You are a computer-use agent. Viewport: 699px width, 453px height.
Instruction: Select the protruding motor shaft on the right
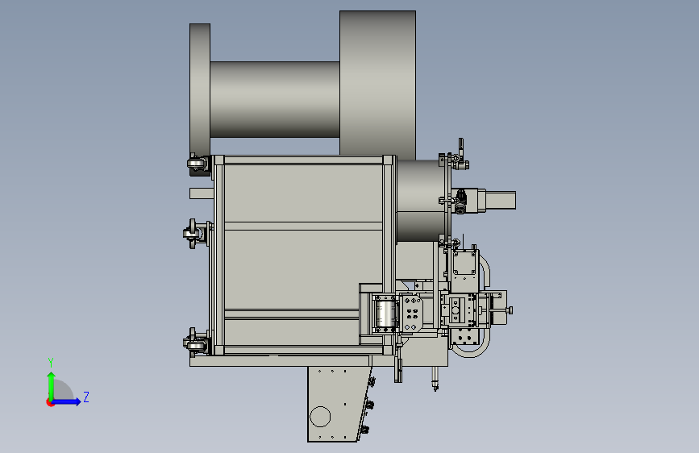coord(500,200)
